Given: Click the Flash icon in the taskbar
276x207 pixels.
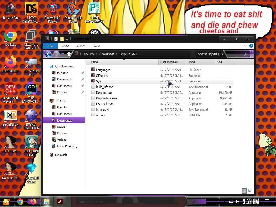Looking at the screenshot, I should (x=60, y=201).
